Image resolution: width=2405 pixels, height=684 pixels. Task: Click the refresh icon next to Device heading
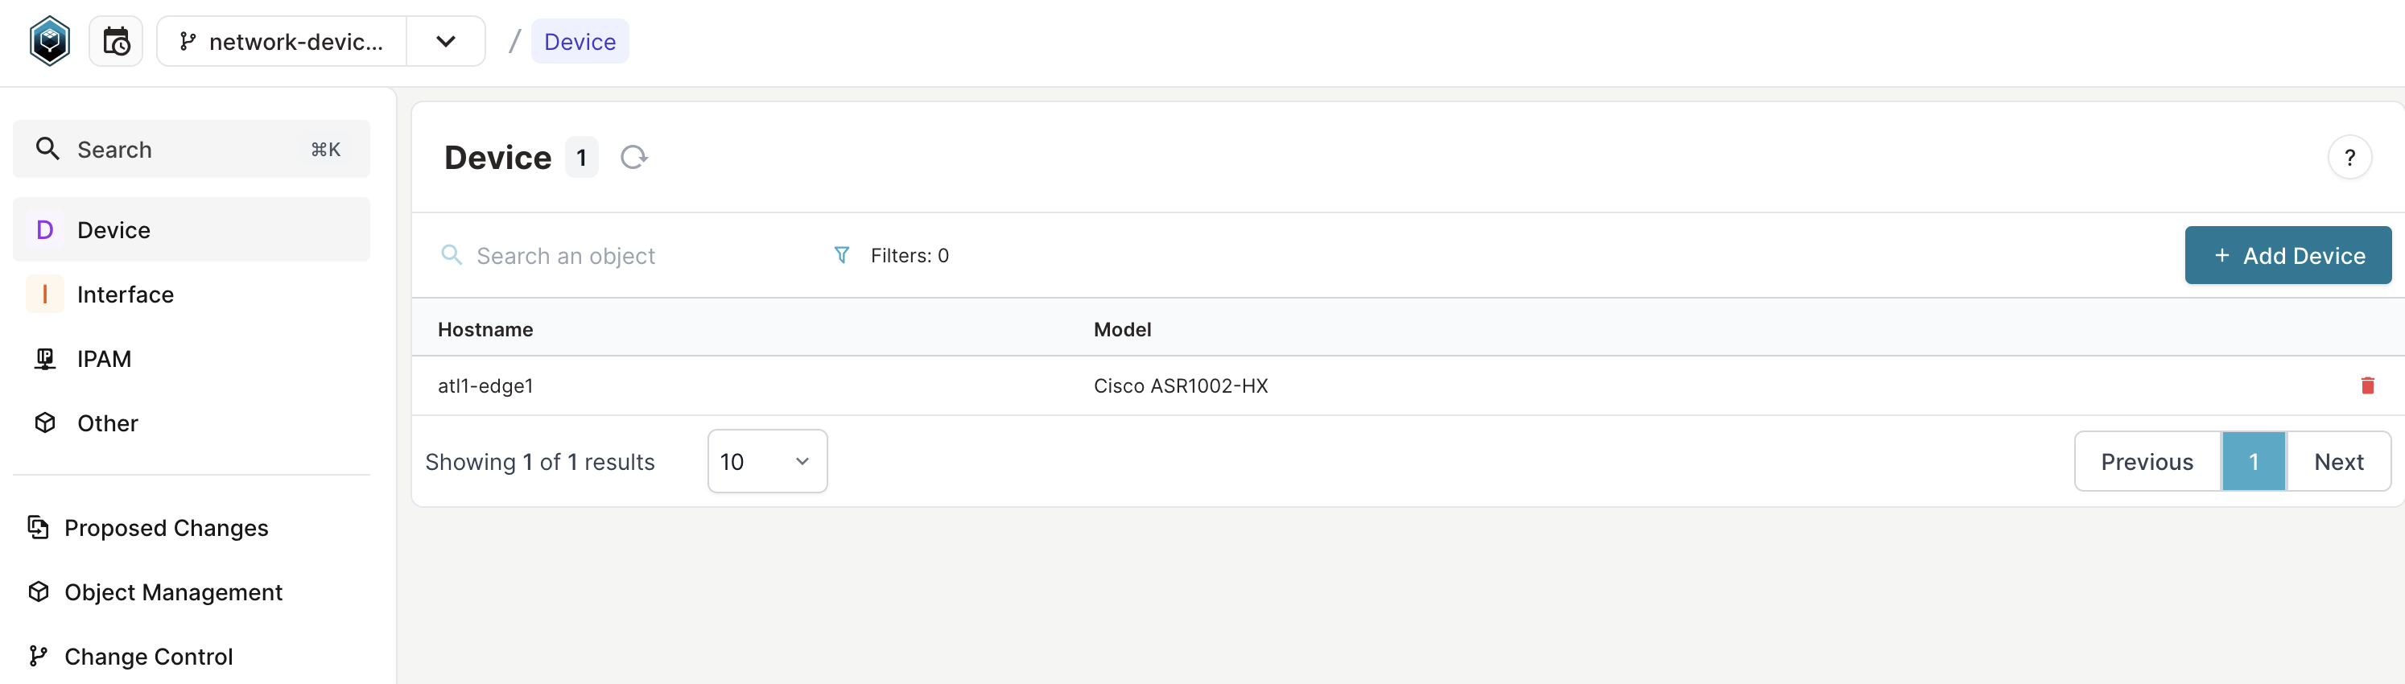click(634, 157)
